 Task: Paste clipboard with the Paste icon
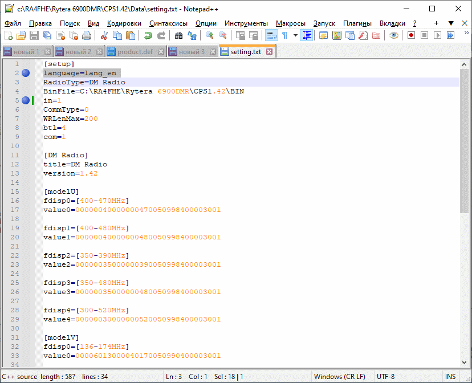[131, 35]
